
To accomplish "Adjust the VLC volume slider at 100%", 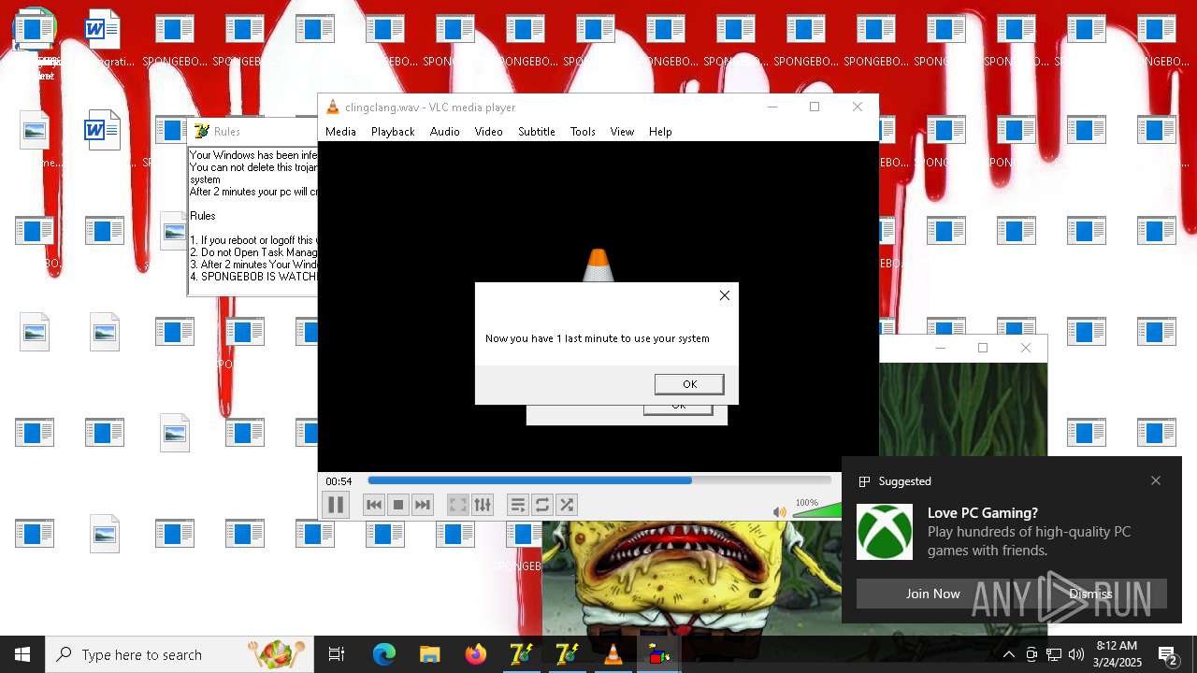I will (816, 510).
